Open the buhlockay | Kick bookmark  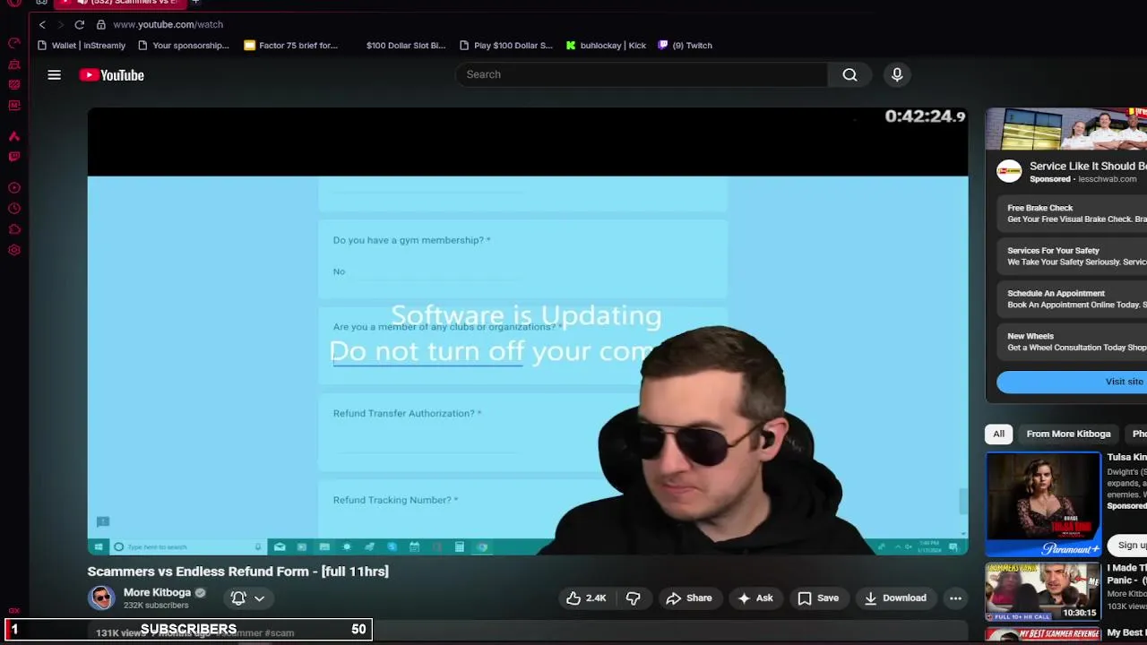[606, 45]
